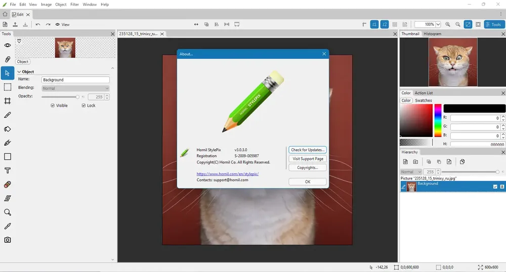Select the Zoom magnifier tool
Viewport: 506px width, 272px height.
8,212
